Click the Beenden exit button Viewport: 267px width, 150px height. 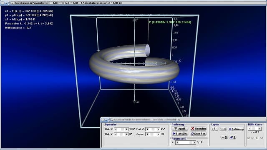coord(199,129)
